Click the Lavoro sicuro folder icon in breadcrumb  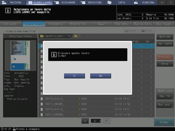[42, 36]
